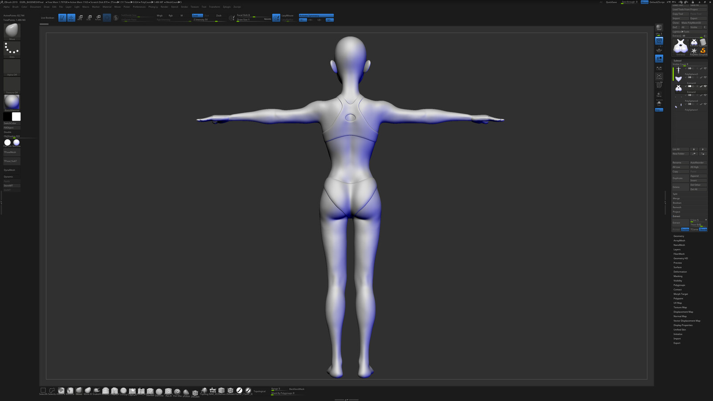The height and width of the screenshot is (401, 713).
Task: Choose the Topology brush icon
Action: tap(204, 391)
